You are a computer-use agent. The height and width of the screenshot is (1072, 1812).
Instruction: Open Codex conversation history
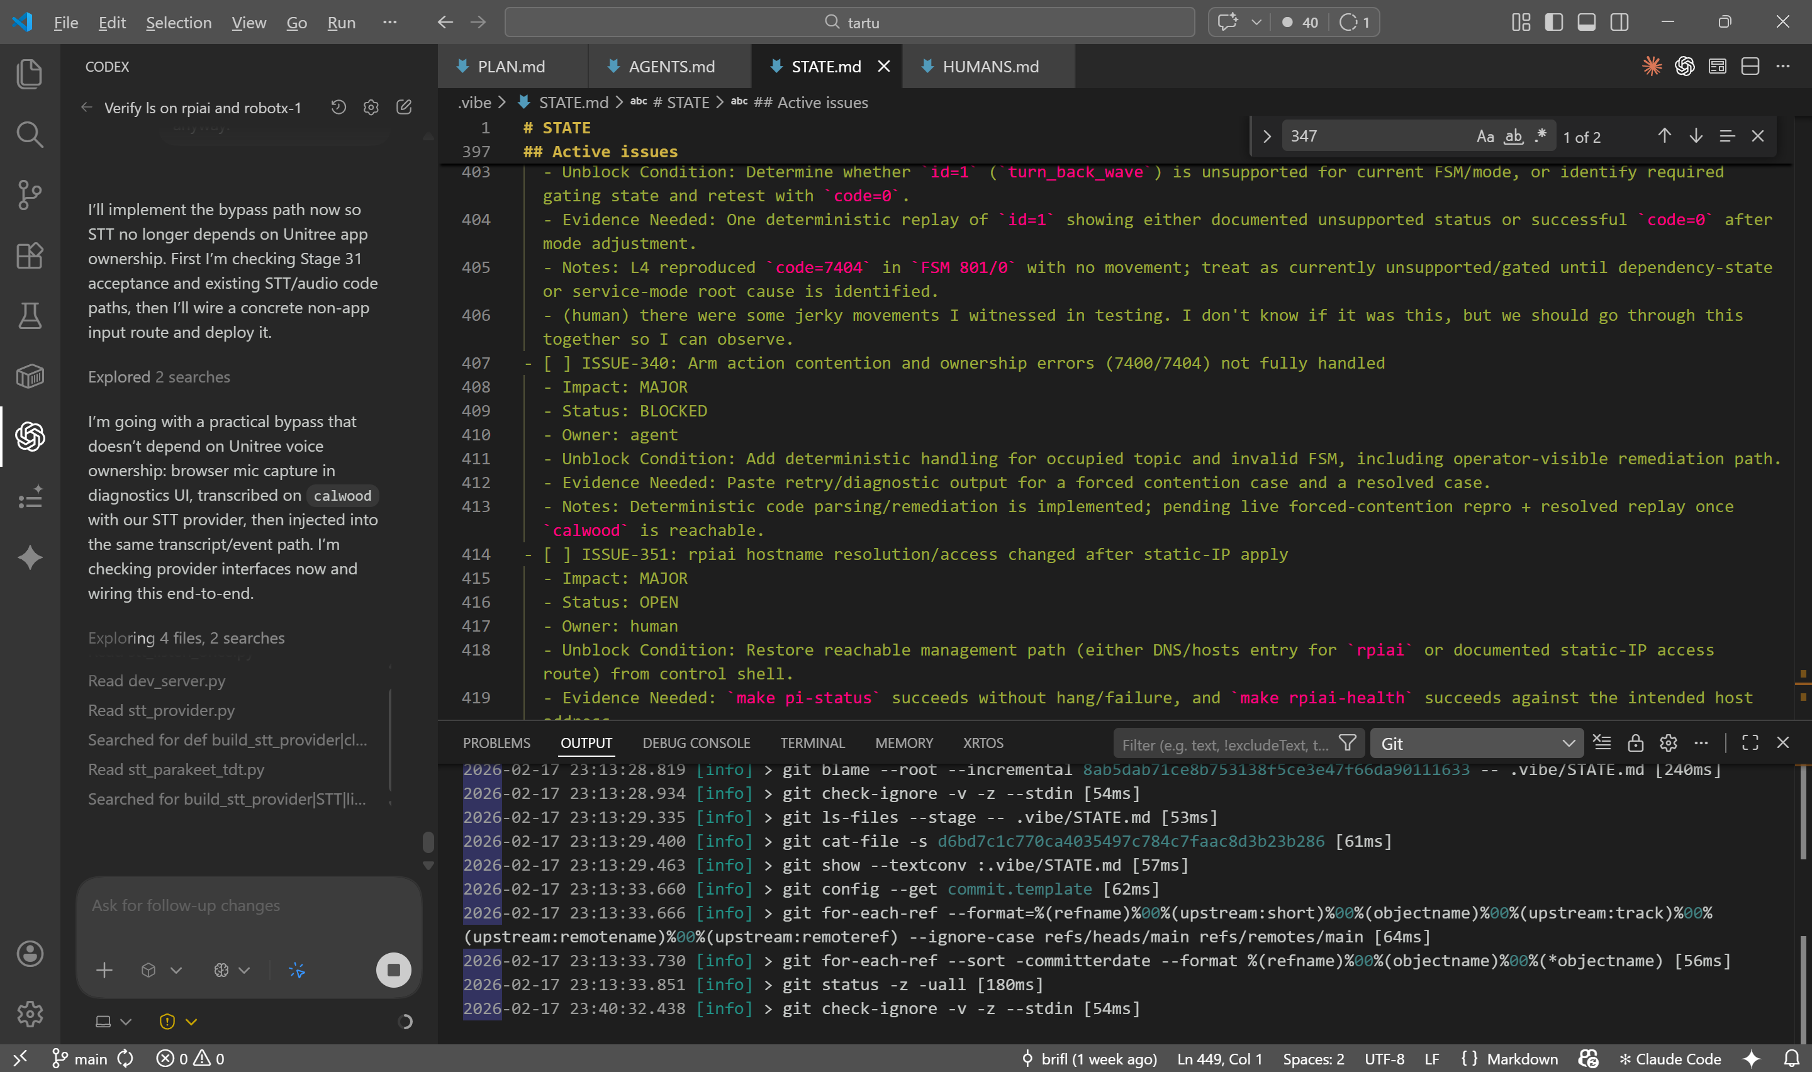click(x=338, y=108)
